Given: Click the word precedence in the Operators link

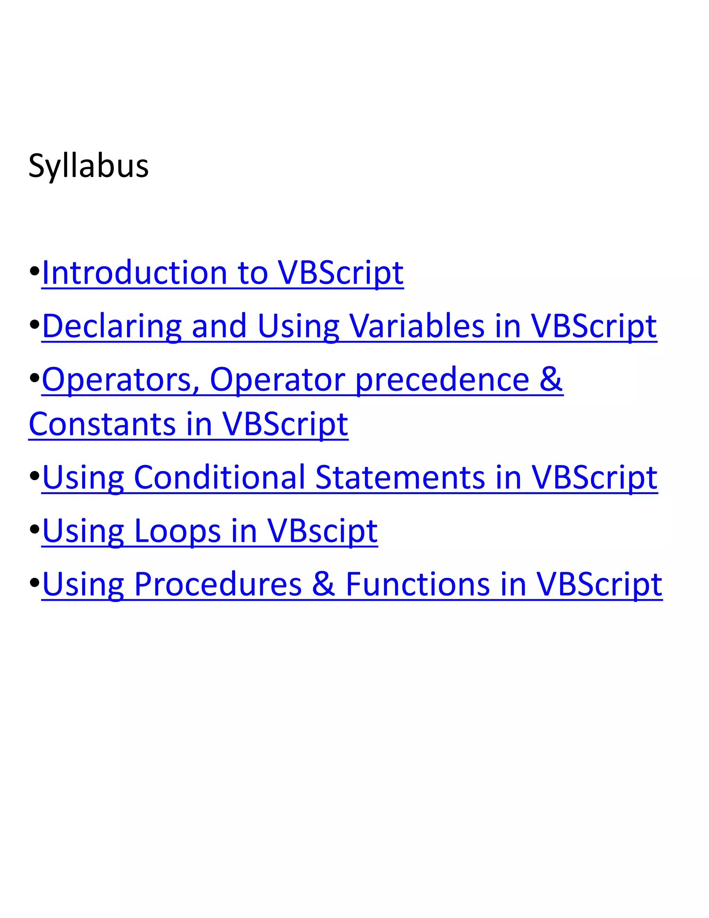Looking at the screenshot, I should pos(443,380).
